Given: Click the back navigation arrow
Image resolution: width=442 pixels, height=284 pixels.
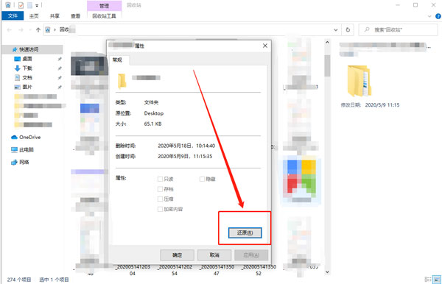Looking at the screenshot, I should coord(10,30).
